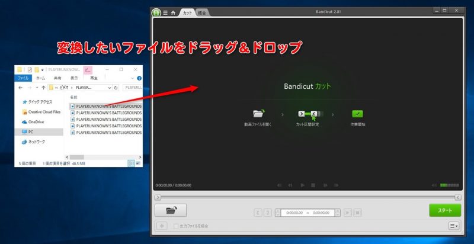
Task: Set segment start with the [ button
Action: coord(258,213)
